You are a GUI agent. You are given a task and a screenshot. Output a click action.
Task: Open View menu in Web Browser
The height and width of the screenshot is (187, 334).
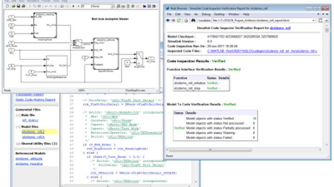[x=187, y=14]
